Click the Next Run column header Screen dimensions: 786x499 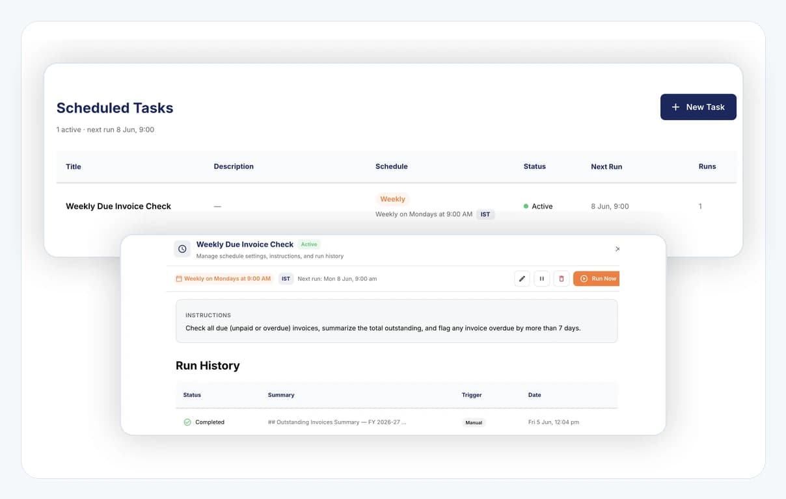tap(606, 167)
